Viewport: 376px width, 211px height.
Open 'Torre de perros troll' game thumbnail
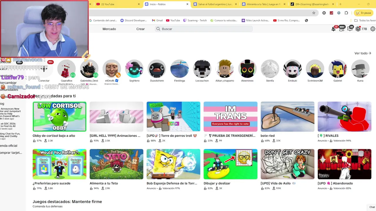(x=173, y=117)
